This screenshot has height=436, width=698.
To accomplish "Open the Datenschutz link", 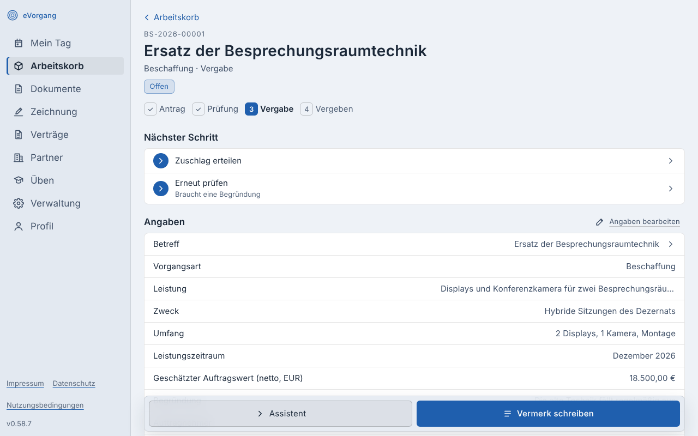I will [74, 384].
